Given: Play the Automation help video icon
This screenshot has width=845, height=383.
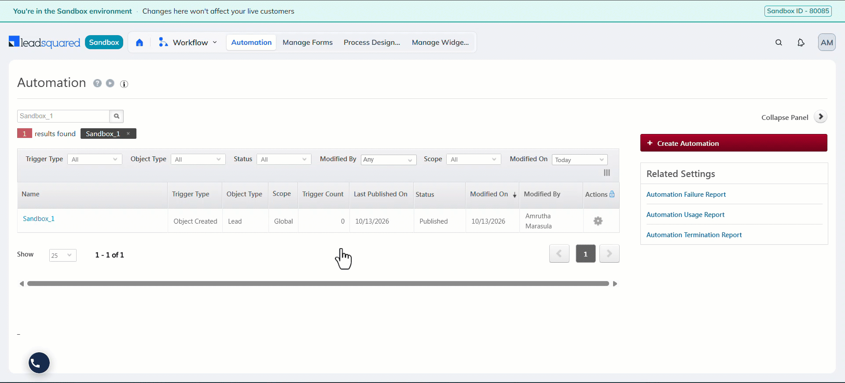Looking at the screenshot, I should tap(110, 83).
